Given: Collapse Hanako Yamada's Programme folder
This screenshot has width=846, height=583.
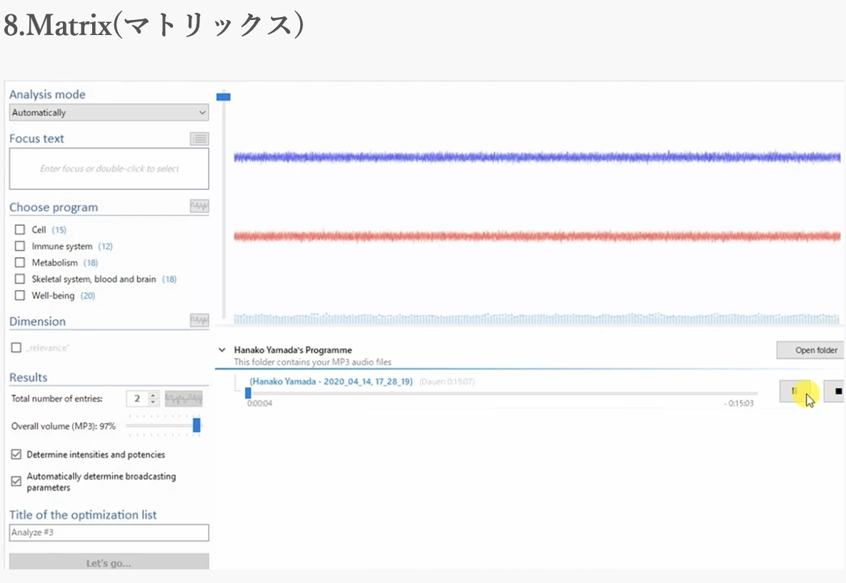Looking at the screenshot, I should 221,350.
